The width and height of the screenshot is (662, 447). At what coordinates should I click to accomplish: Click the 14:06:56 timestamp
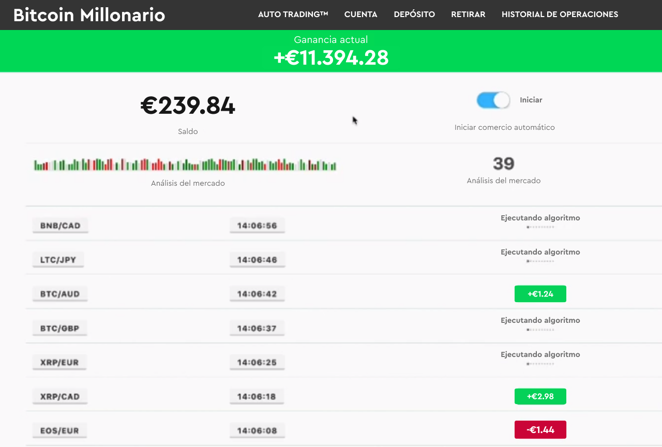tap(257, 226)
